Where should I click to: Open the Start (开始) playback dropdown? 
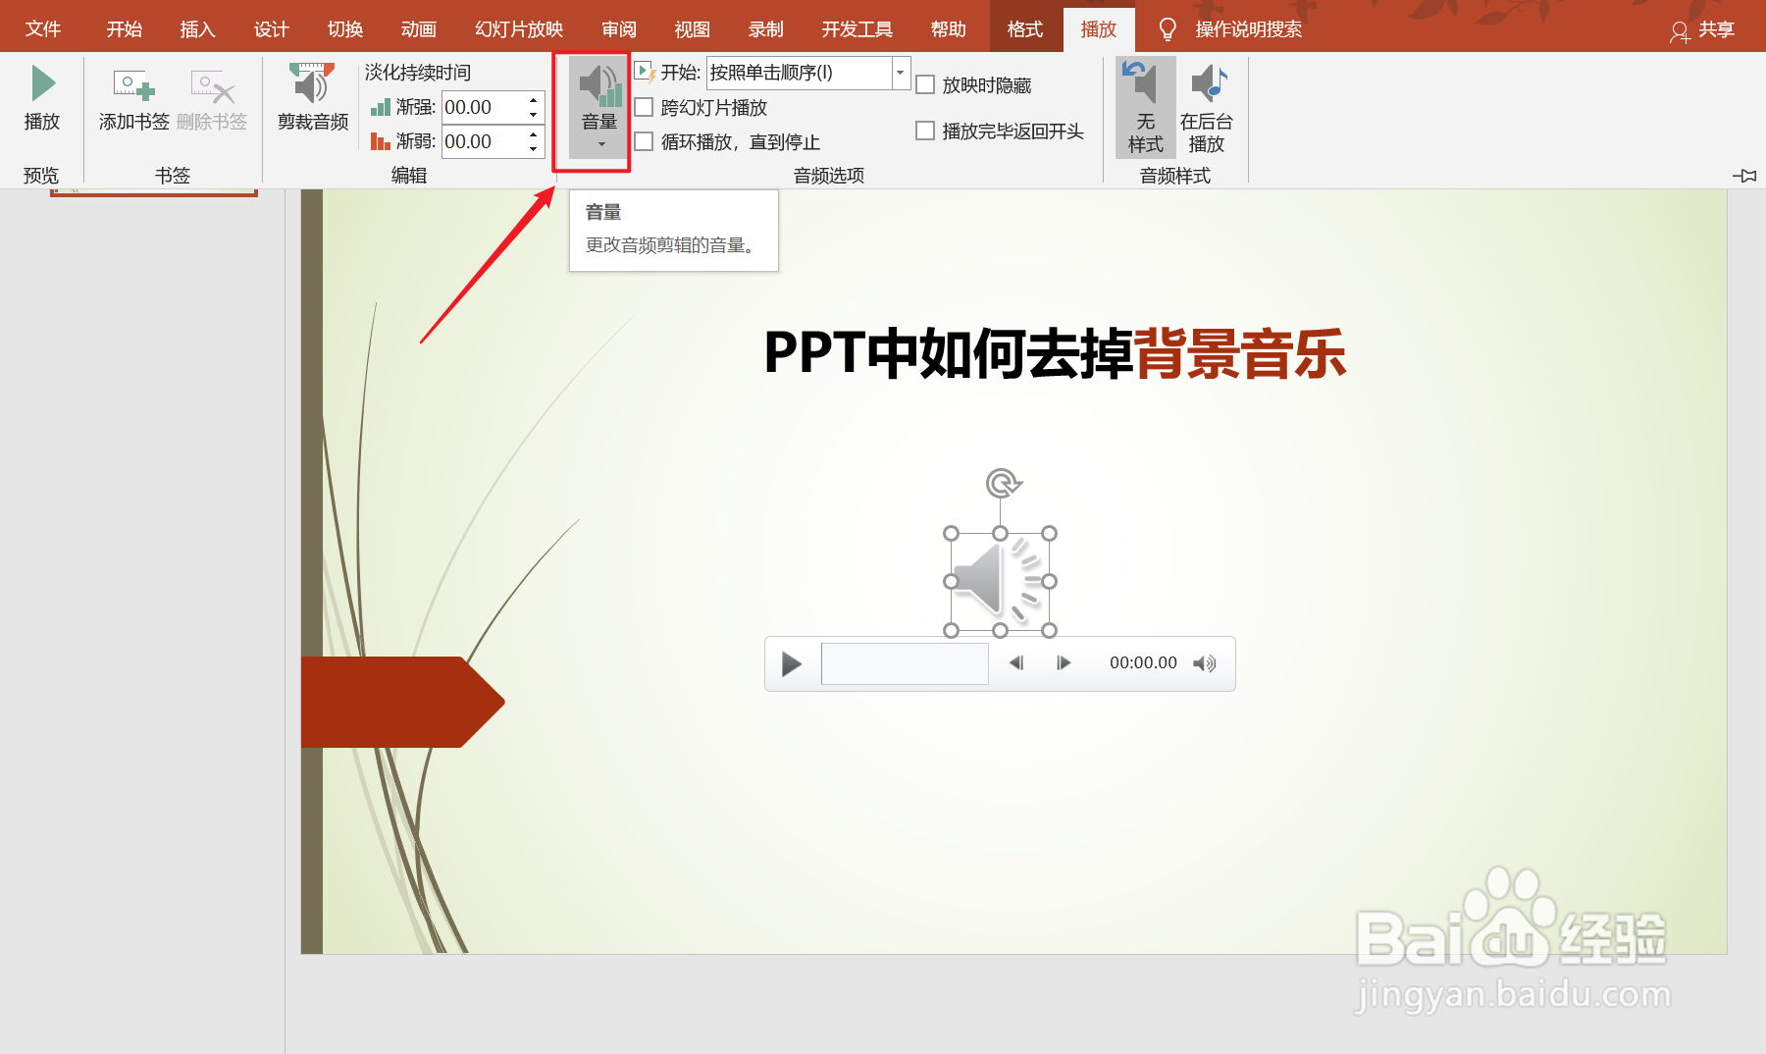[901, 73]
